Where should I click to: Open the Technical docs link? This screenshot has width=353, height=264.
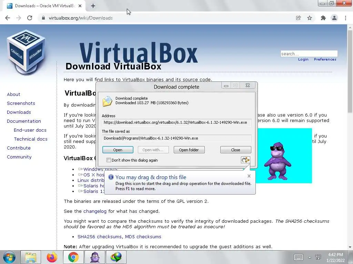pyautogui.click(x=31, y=139)
